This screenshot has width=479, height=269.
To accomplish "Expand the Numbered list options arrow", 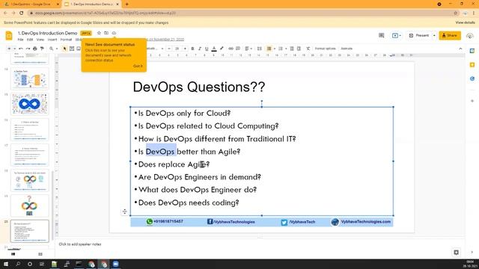I will (x=286, y=49).
